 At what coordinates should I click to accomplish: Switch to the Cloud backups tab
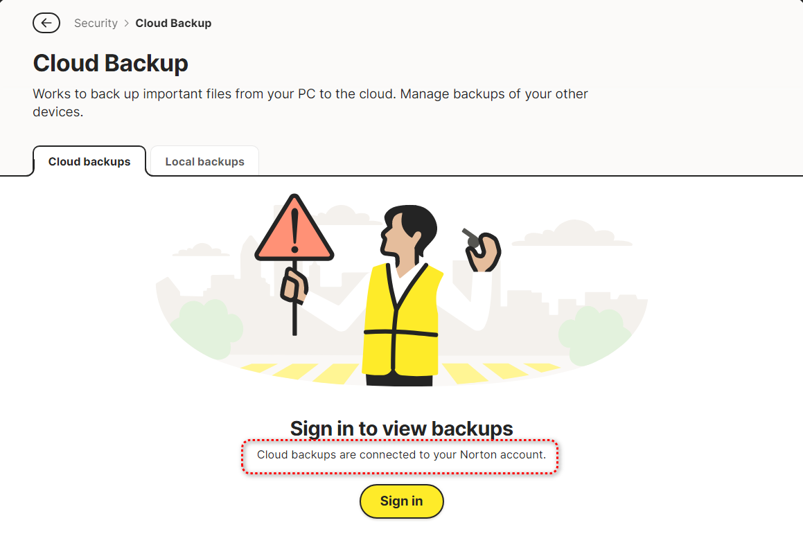pyautogui.click(x=89, y=162)
